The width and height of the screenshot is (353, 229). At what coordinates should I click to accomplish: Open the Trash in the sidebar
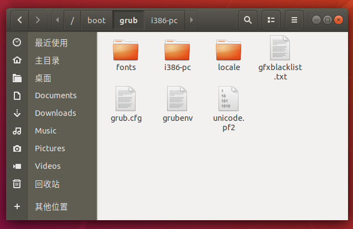tap(17, 184)
